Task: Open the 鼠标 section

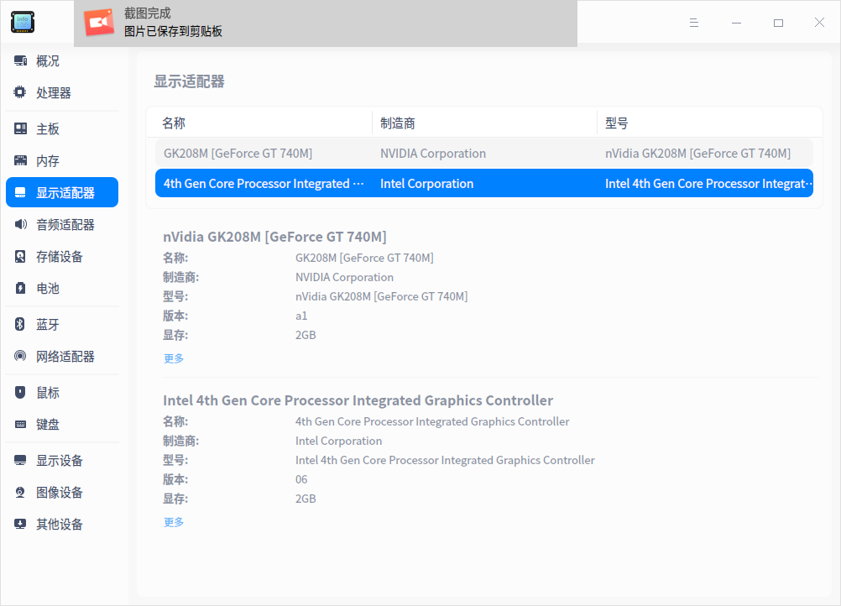Action: click(62, 393)
